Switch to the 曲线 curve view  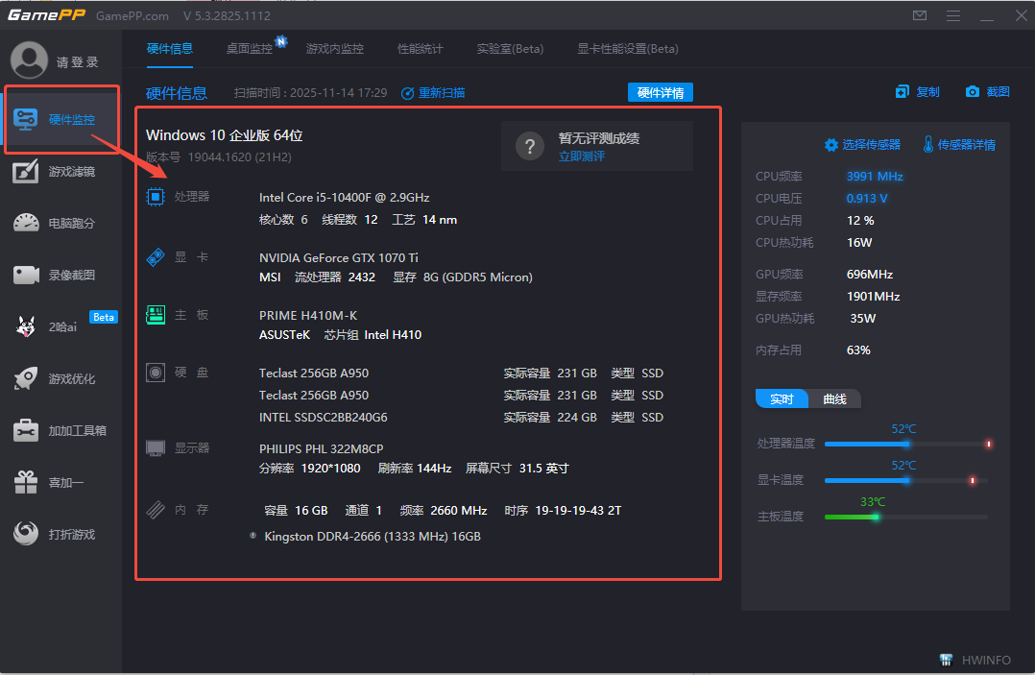[x=834, y=398]
